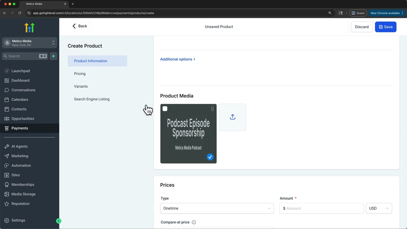The image size is (407, 229).
Task: Click the drag handle on product image
Action: [212, 109]
